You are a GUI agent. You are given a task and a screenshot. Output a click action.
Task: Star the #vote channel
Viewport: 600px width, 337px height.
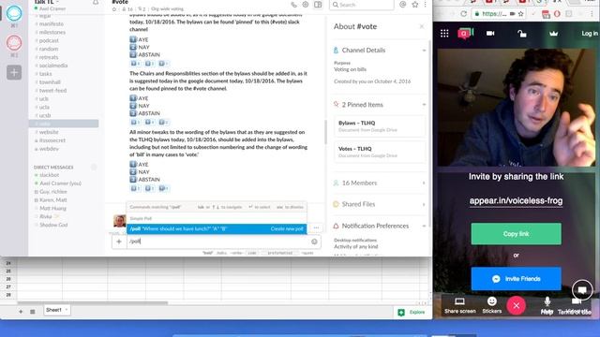[x=114, y=8]
